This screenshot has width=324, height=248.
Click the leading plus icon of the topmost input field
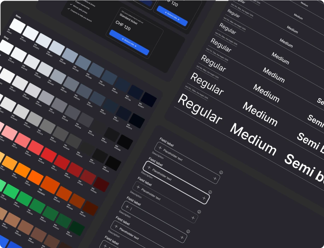(x=160, y=148)
